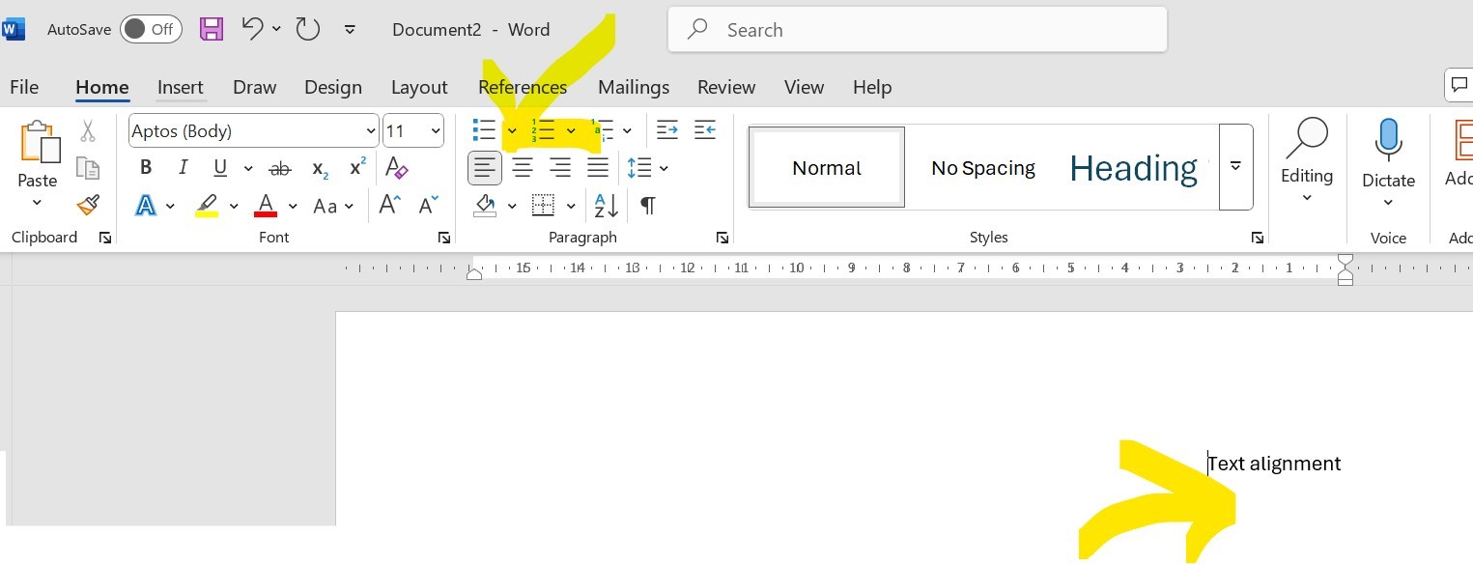Apply justified alignment
The width and height of the screenshot is (1473, 564).
click(x=598, y=167)
